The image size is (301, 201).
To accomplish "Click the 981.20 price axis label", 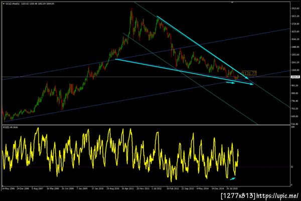I will click(x=295, y=85).
